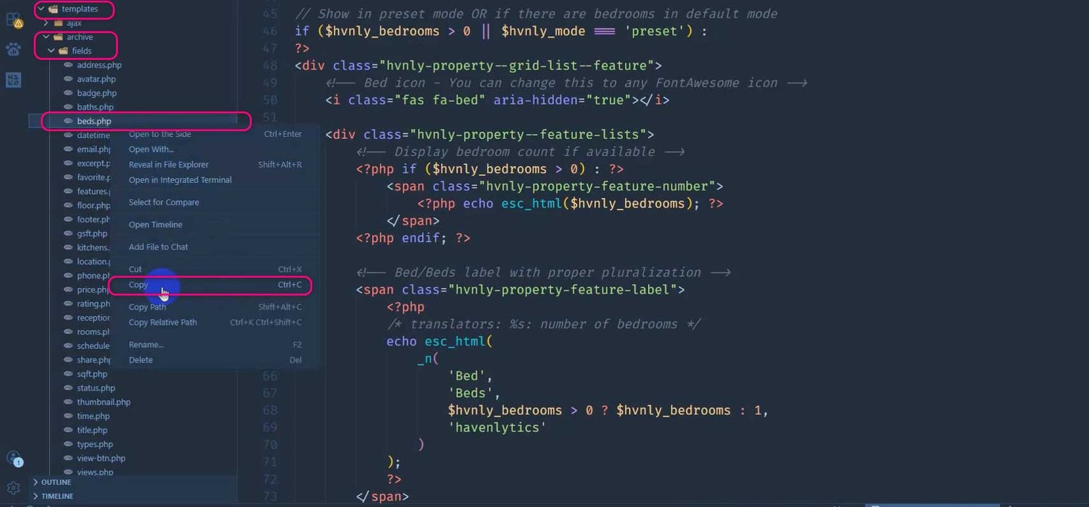Open the third square activity bar icon
The width and height of the screenshot is (1089, 507).
click(13, 80)
